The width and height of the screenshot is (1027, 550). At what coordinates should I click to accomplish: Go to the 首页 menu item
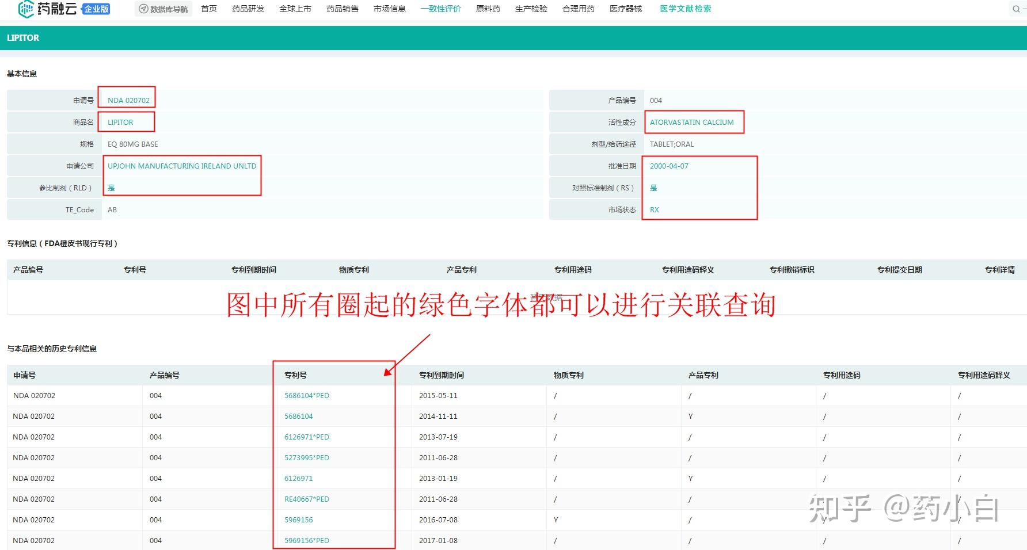click(208, 8)
